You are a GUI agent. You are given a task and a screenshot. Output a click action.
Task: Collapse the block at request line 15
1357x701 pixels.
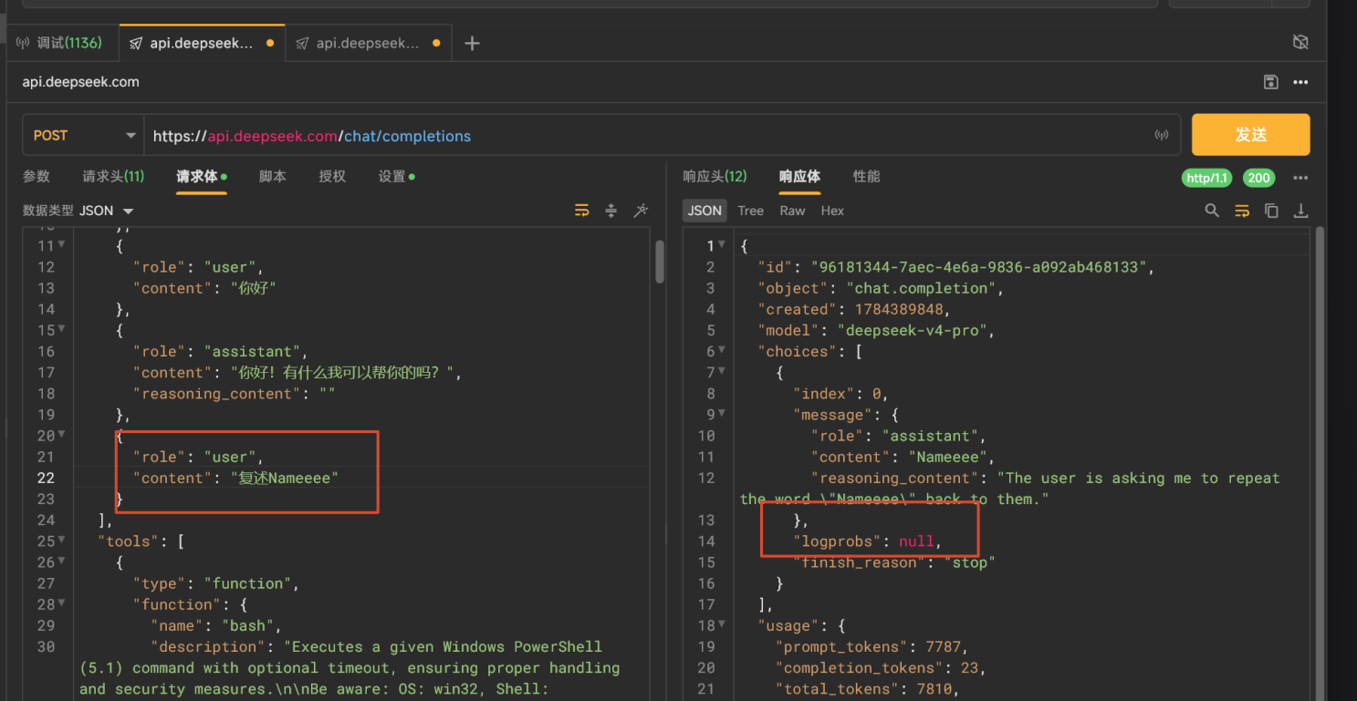point(61,329)
